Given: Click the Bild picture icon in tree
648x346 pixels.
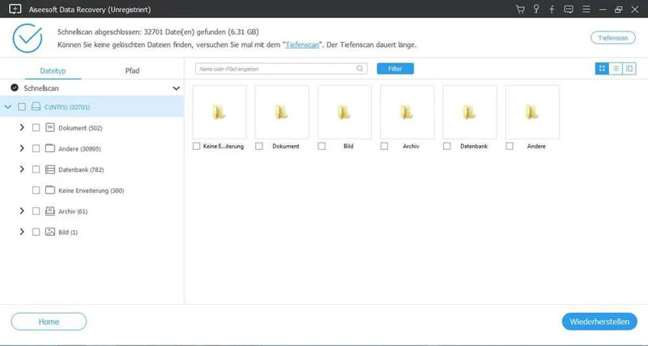Looking at the screenshot, I should click(x=50, y=232).
